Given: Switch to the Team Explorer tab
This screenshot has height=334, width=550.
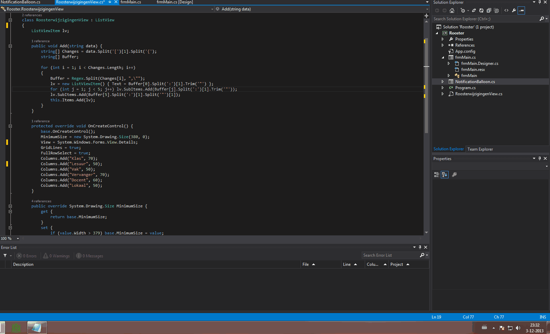Looking at the screenshot, I should [480, 149].
